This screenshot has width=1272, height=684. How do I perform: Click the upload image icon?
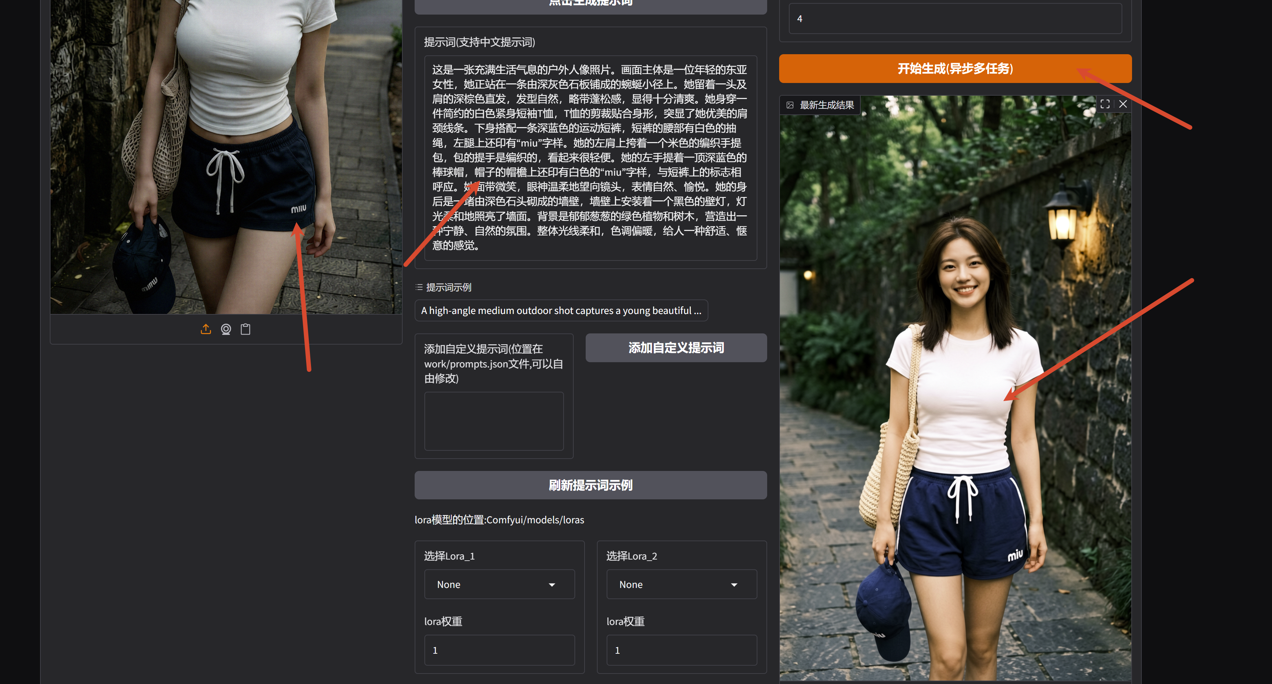206,329
